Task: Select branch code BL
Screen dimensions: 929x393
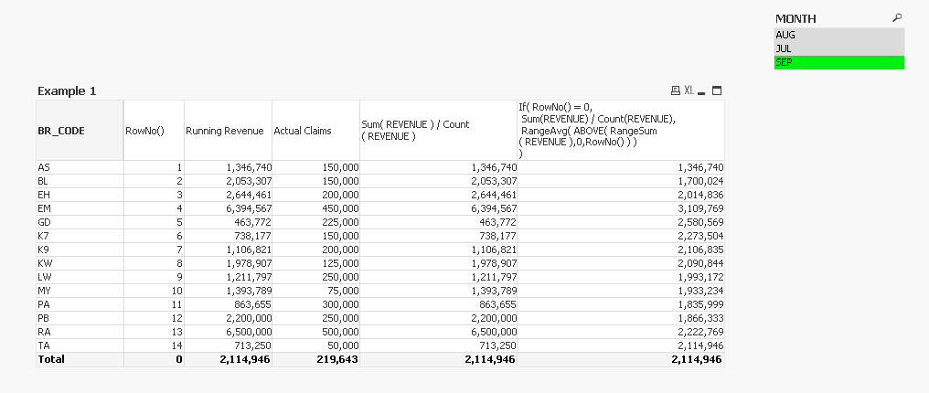Action: (x=80, y=181)
